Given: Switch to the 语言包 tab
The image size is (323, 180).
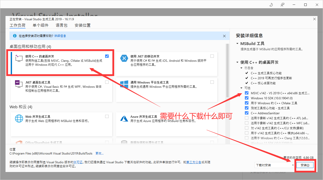Looking at the screenshot, I should (x=62, y=25).
